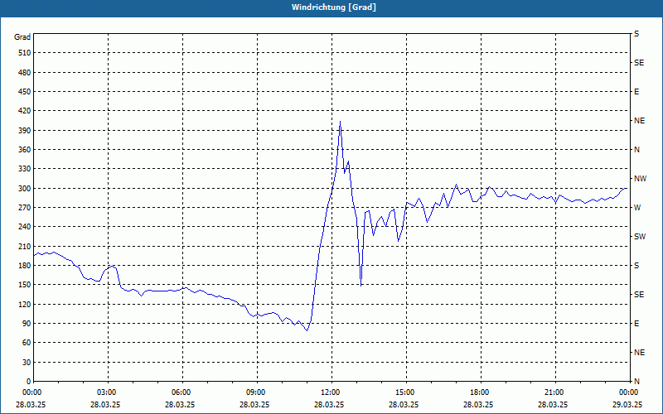Select the 240 value on left axis

[x=25, y=227]
